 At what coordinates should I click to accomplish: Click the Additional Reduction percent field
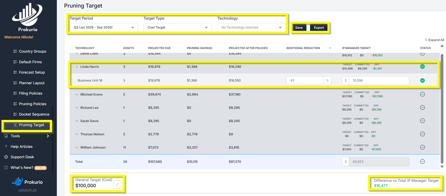coord(304,81)
